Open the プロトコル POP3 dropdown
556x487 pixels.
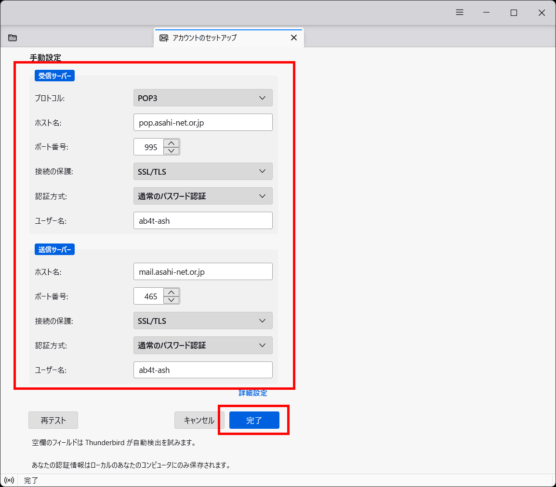pos(203,98)
